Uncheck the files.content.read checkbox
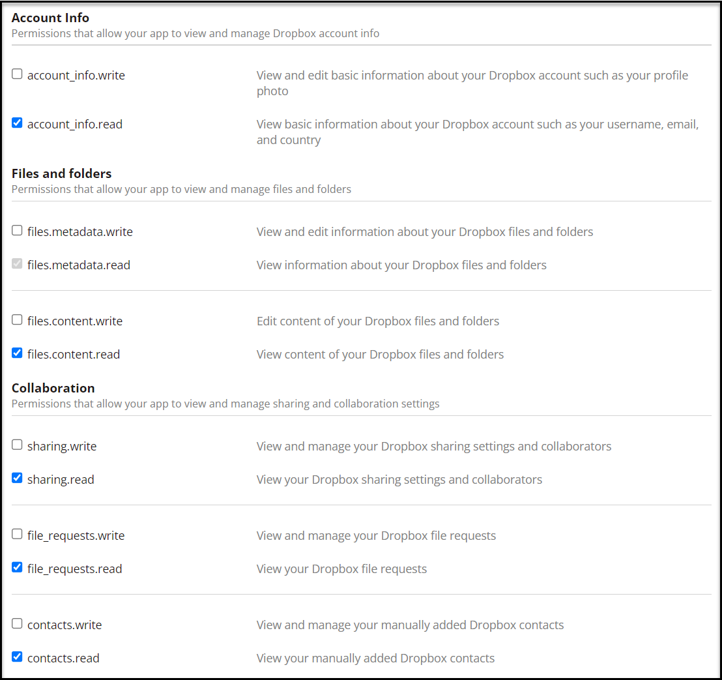The width and height of the screenshot is (722, 680). point(17,353)
